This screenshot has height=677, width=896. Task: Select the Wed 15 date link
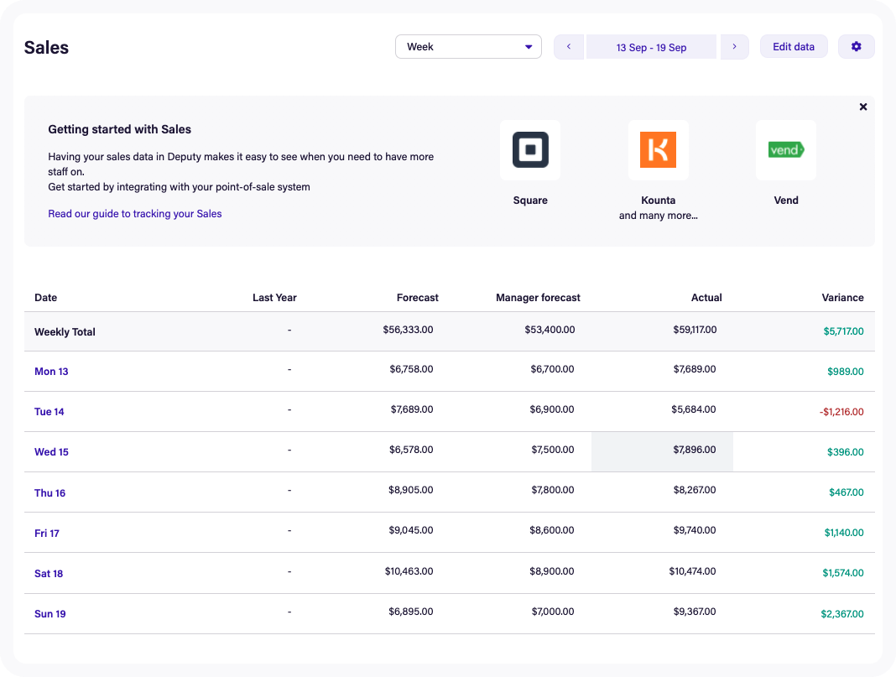51,452
